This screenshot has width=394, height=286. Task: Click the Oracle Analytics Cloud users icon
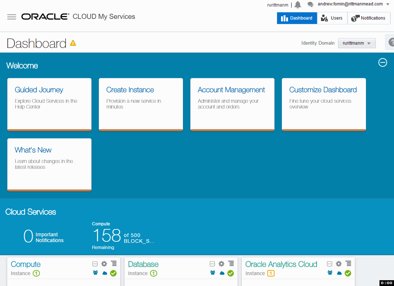pyautogui.click(x=330, y=273)
